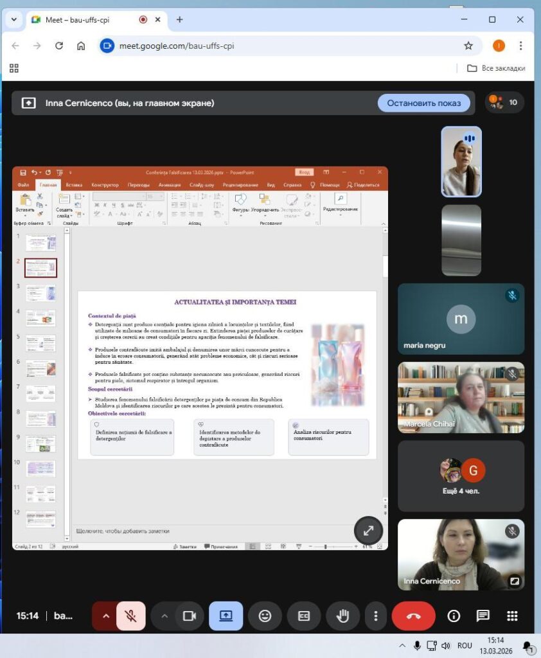Screen dimensions: 541x658
Task: Click the end call hang-up button
Action: 413,616
